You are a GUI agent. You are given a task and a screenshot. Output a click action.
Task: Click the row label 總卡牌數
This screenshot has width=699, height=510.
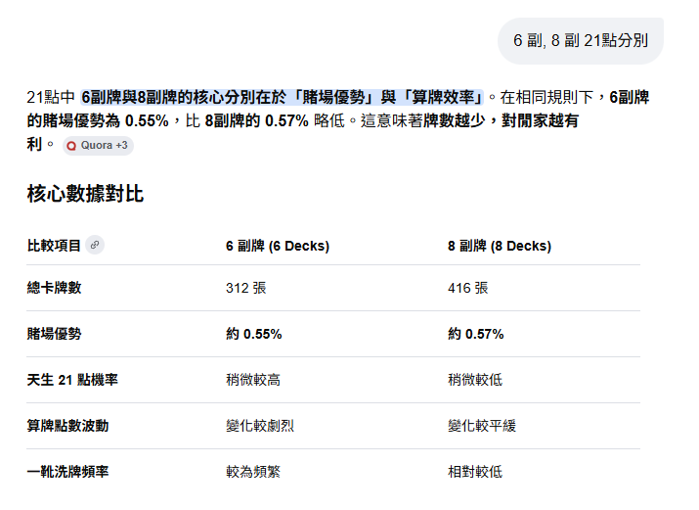click(x=54, y=288)
